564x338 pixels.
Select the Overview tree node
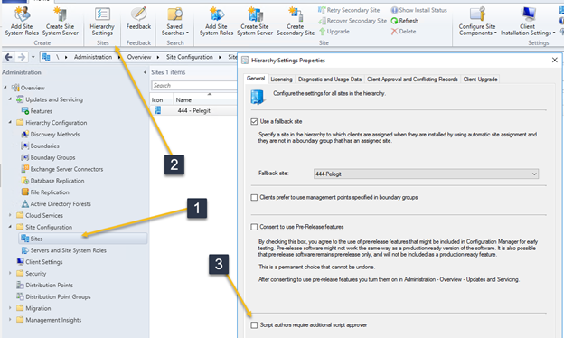pos(33,88)
